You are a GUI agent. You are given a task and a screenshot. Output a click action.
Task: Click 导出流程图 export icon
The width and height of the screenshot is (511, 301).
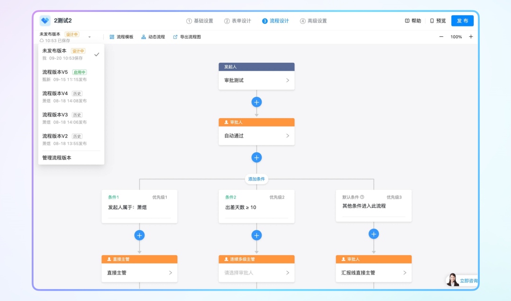coord(176,37)
